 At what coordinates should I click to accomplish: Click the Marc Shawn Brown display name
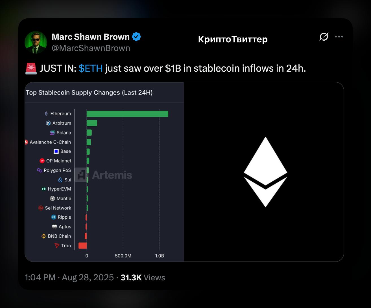tap(91, 37)
